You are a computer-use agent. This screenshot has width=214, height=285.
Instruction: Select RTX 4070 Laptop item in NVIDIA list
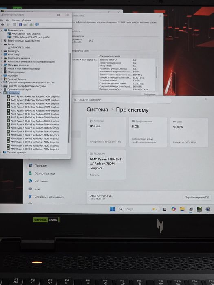(x=85, y=59)
